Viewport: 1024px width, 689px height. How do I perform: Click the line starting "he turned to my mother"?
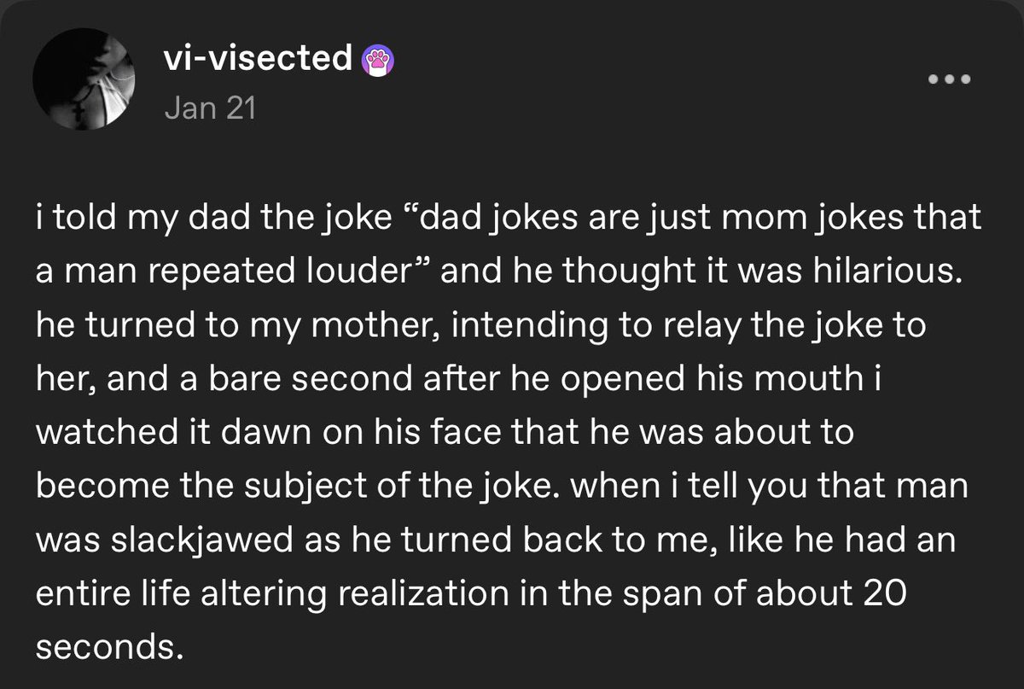[480, 327]
